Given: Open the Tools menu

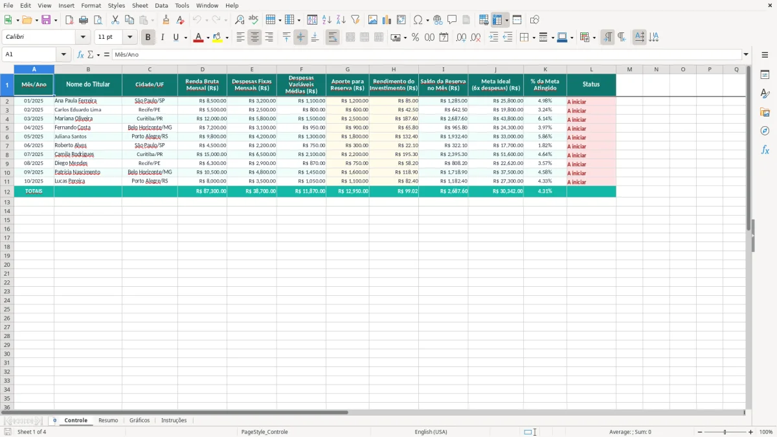Looking at the screenshot, I should [x=182, y=5].
